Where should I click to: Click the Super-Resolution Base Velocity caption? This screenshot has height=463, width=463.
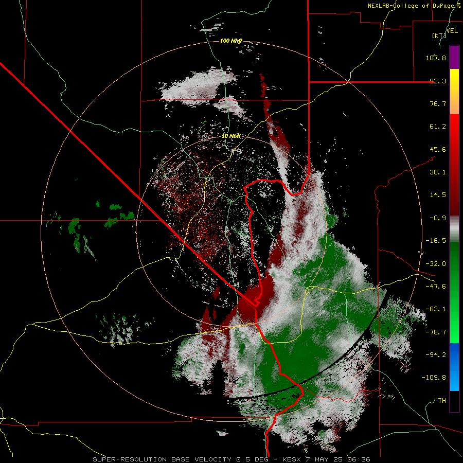pyautogui.click(x=232, y=459)
